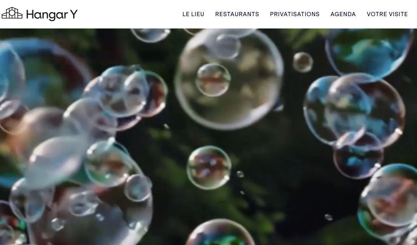Viewport: 417px width, 245px height.
Task: Click the small lone bubble left of the top-right blue bubble
Action: coord(303,62)
